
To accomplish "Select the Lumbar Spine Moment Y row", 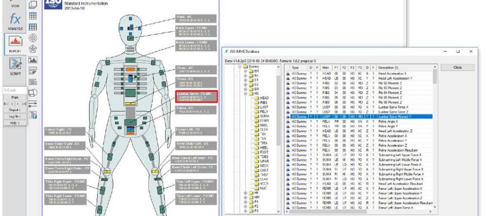I will (x=358, y=116).
